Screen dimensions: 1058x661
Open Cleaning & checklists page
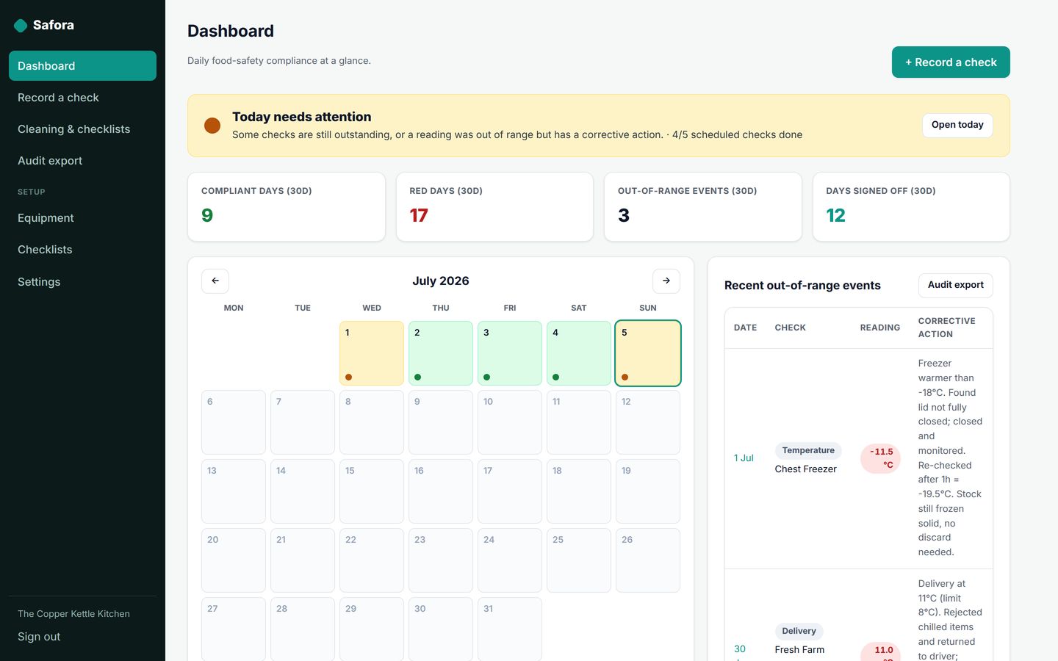click(82, 129)
